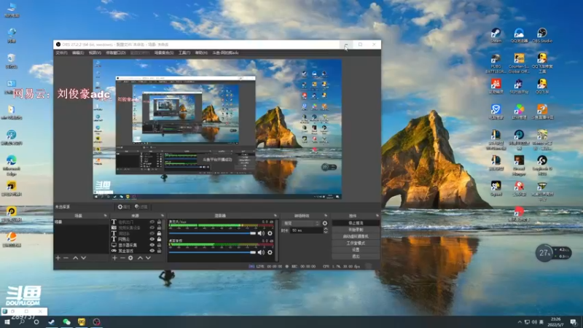Pop out the Scenes dock
The width and height of the screenshot is (583, 328).
pos(105,216)
